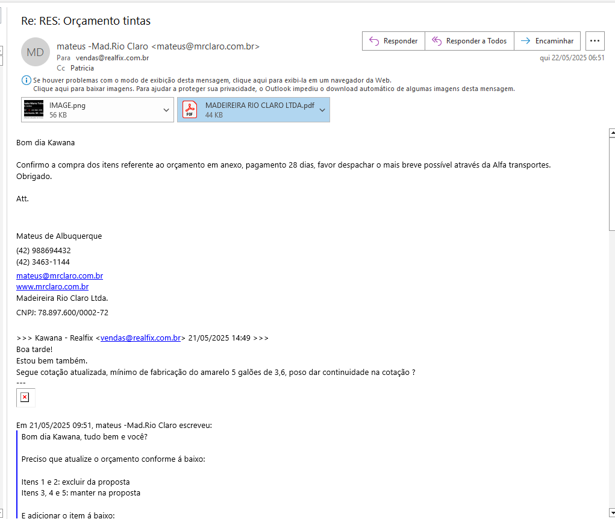615x519 pixels.
Task: Click the PDF icon of MADEIREIRA attachment
Action: pyautogui.click(x=190, y=110)
